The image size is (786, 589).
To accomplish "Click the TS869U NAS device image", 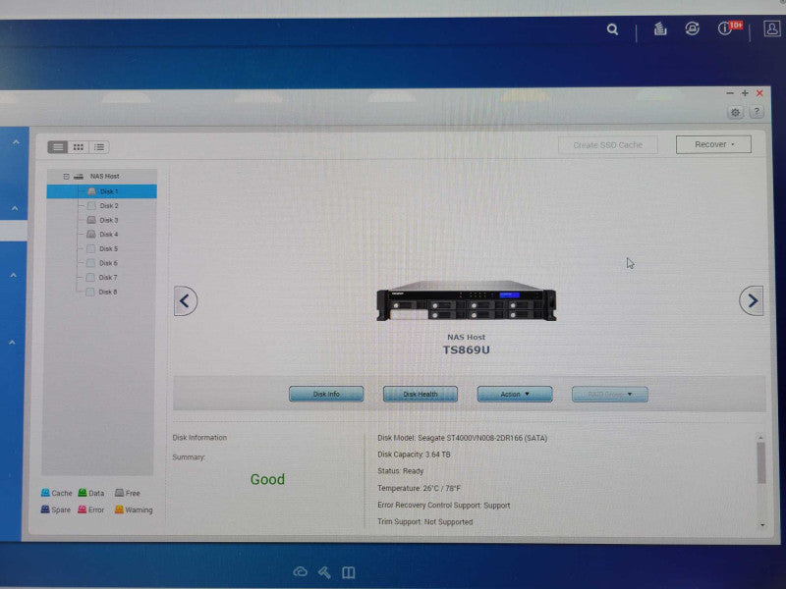I will [466, 300].
